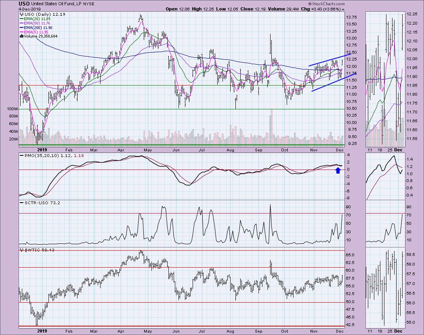Click the 12.25 label on zoom panel axis
The image size is (424, 335).
coord(412,15)
